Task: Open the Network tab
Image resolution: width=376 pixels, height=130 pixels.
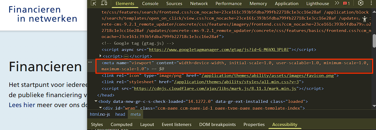Action: [x=199, y=4]
